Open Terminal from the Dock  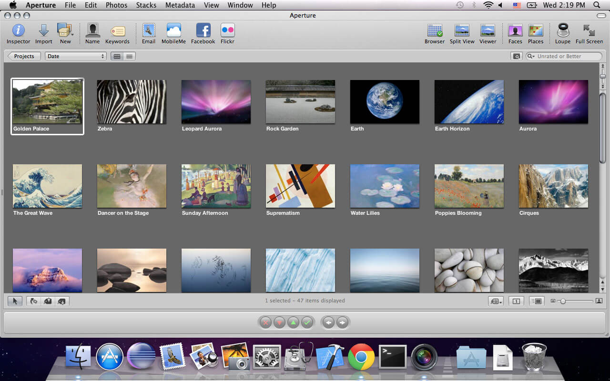coord(393,357)
